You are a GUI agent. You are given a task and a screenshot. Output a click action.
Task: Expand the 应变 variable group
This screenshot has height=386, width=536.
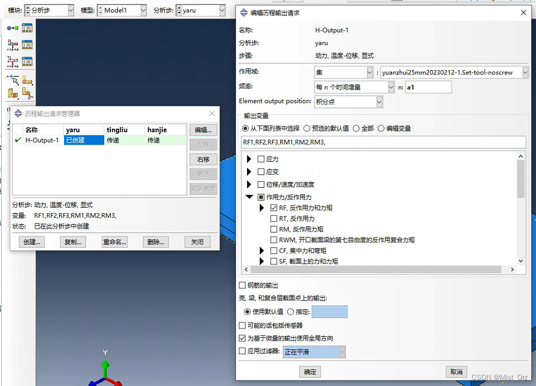point(249,171)
